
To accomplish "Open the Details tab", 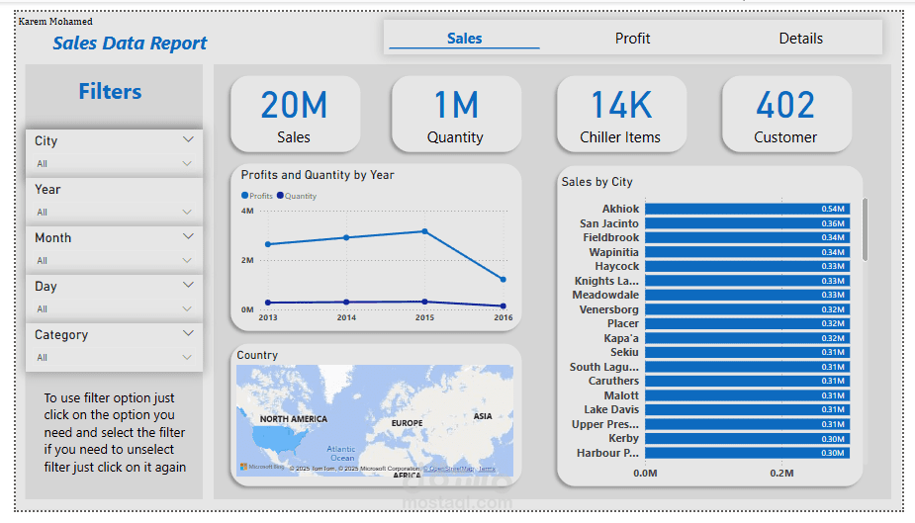I will pos(800,39).
